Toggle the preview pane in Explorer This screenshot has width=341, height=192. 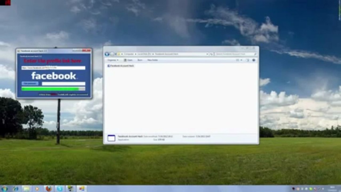pyautogui.click(x=247, y=60)
